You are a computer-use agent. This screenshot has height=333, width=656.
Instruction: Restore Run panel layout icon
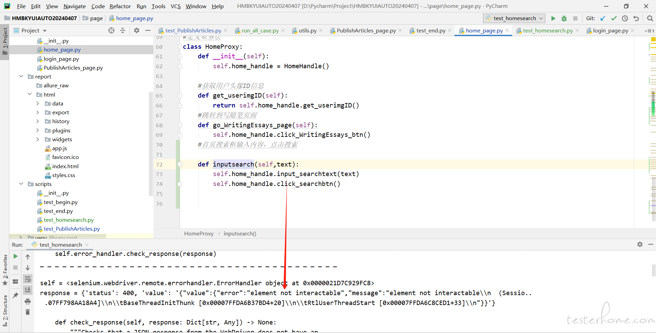click(x=15, y=281)
